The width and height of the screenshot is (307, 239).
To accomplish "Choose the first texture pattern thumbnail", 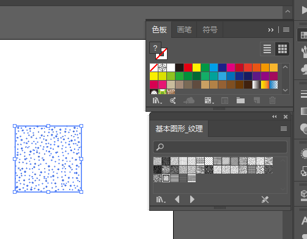I will point(157,161).
